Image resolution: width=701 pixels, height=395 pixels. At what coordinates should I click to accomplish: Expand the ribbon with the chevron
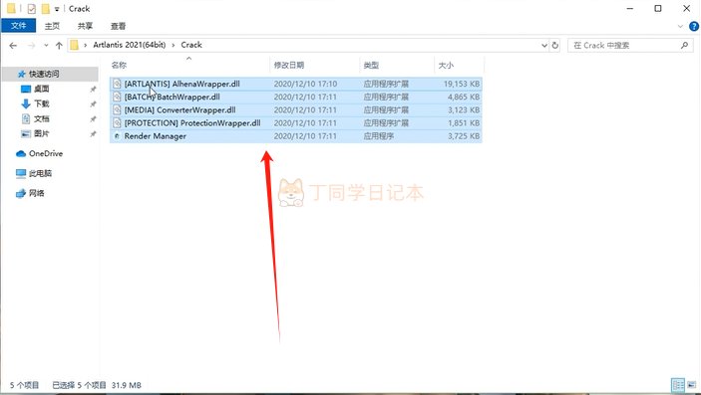coord(680,26)
